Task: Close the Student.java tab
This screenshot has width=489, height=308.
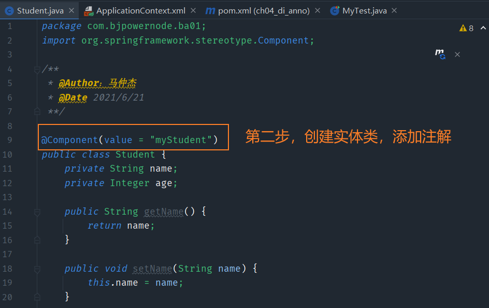Action: [x=71, y=10]
